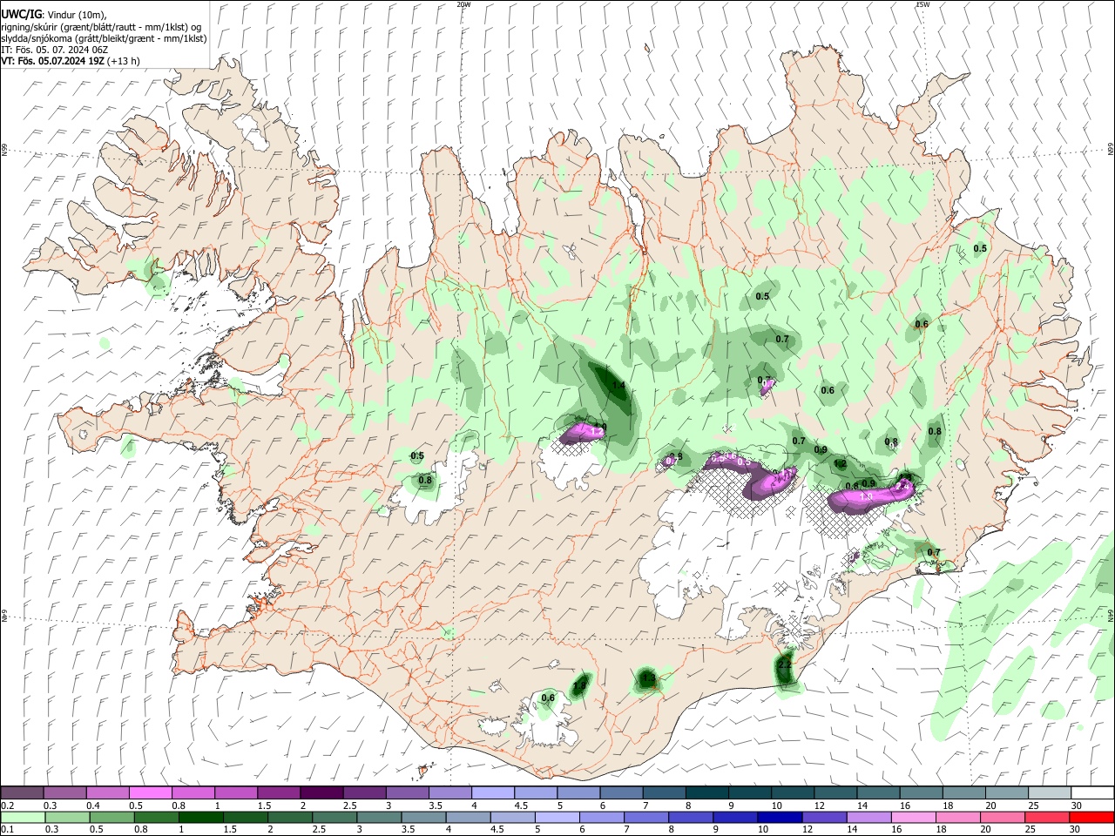The width and height of the screenshot is (1115, 836).
Task: Select the top-row legend swatch between 4 and 4.5
Action: click(492, 792)
